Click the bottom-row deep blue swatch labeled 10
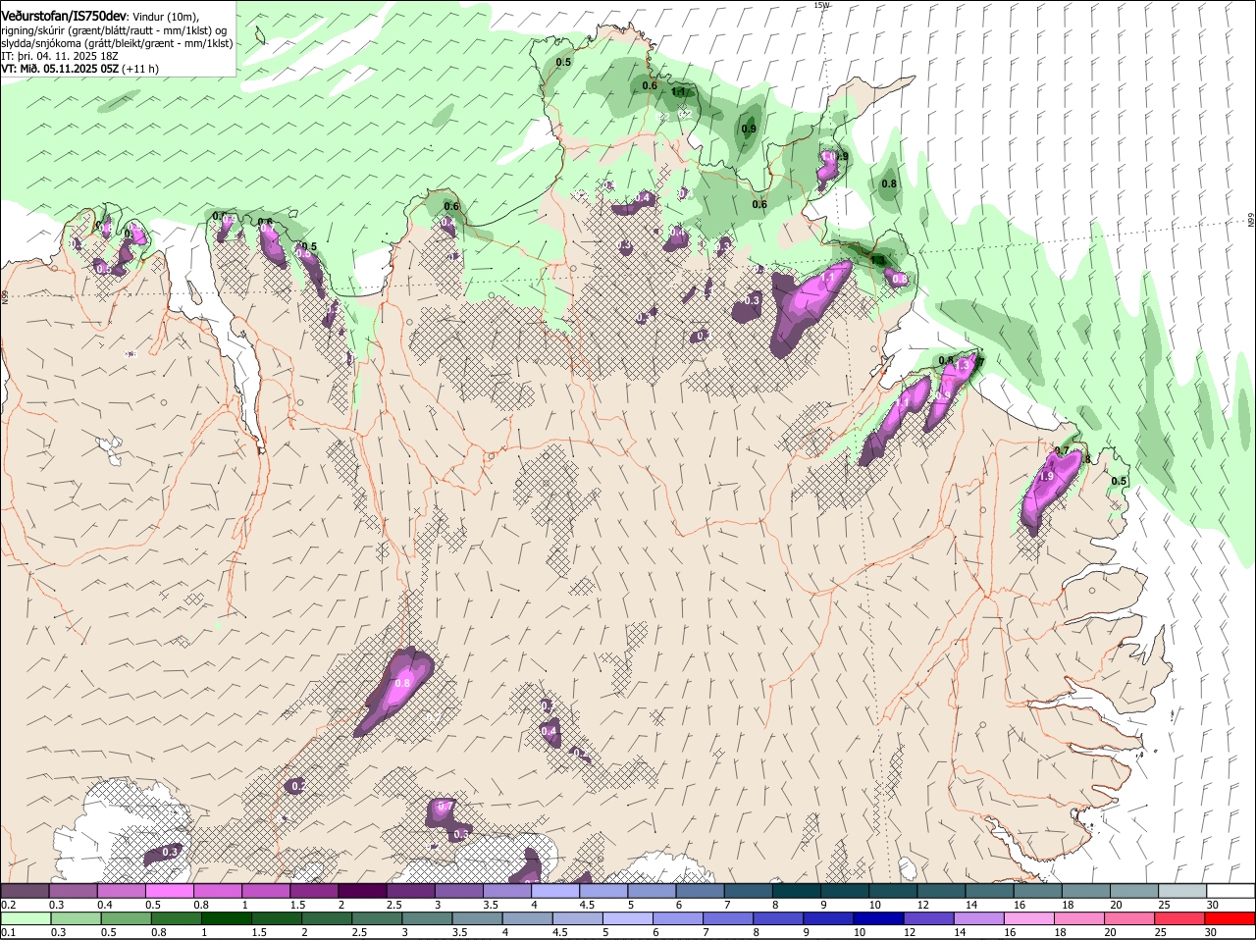Viewport: 1256px width, 940px height. point(878,918)
